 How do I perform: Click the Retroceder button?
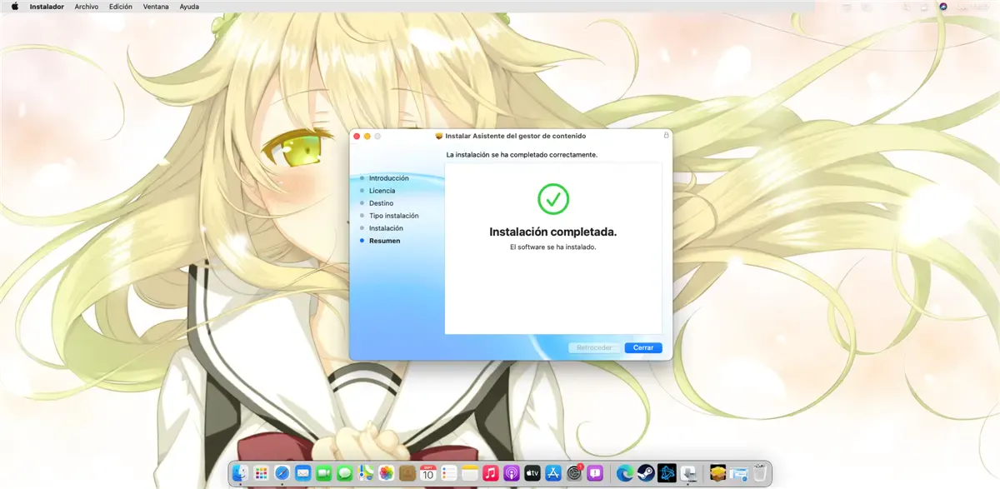(x=595, y=347)
